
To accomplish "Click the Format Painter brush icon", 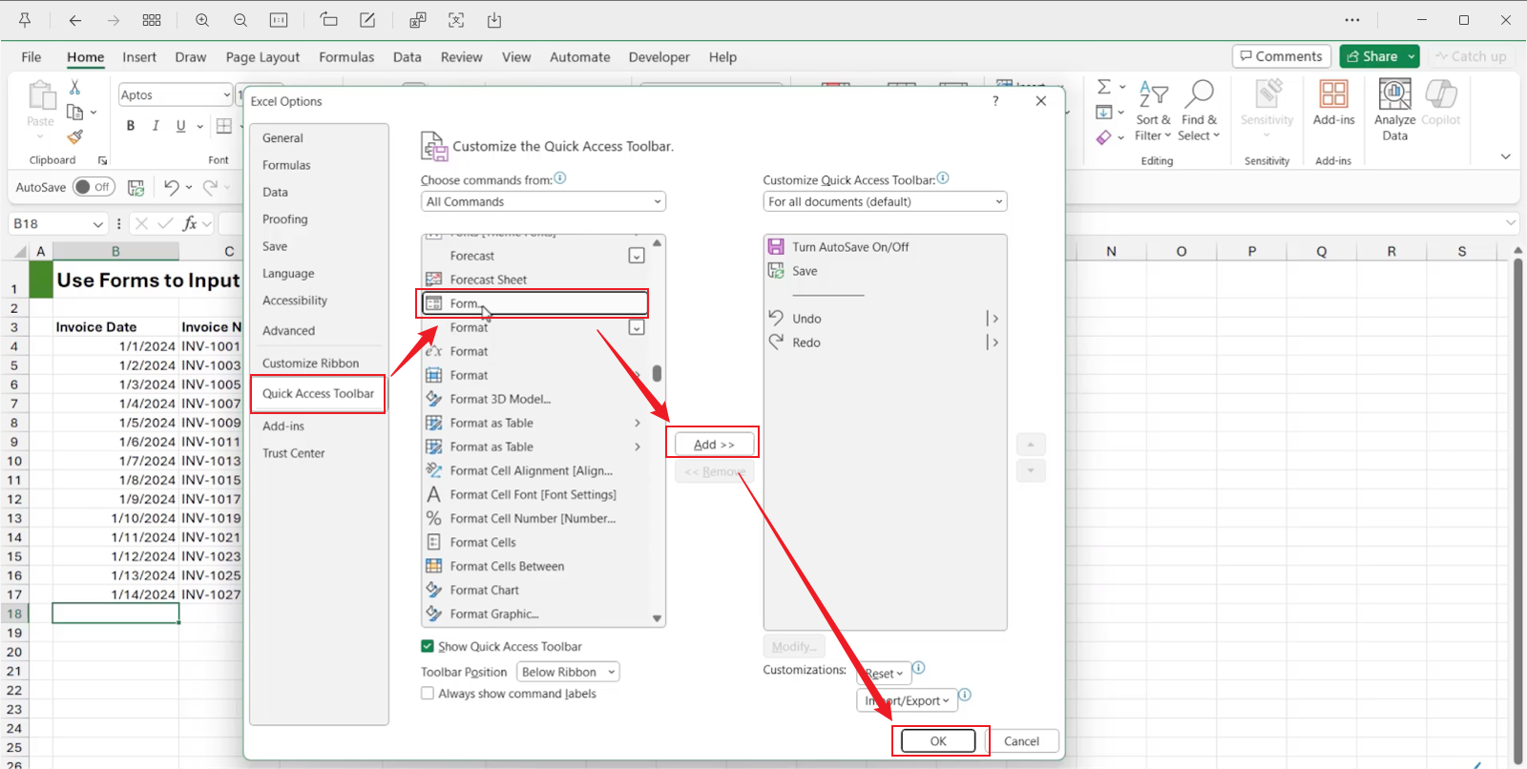I will click(x=74, y=137).
